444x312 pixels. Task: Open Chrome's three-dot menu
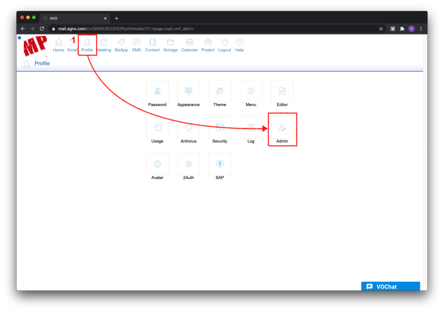(421, 29)
